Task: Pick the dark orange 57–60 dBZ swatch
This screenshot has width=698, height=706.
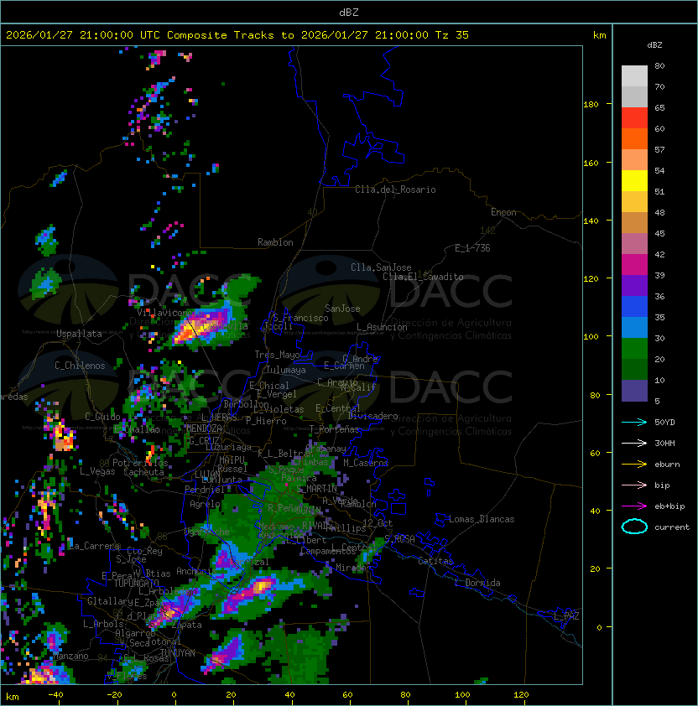Action: click(x=634, y=138)
